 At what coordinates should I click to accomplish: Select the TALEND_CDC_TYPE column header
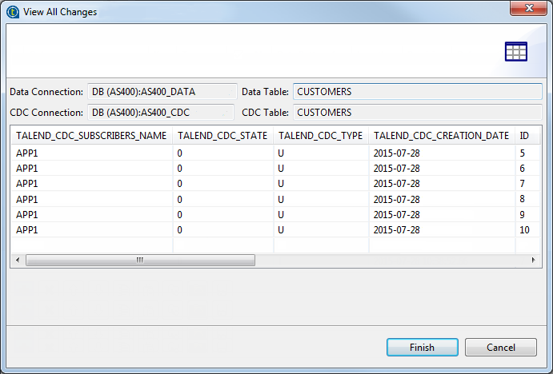coord(320,136)
